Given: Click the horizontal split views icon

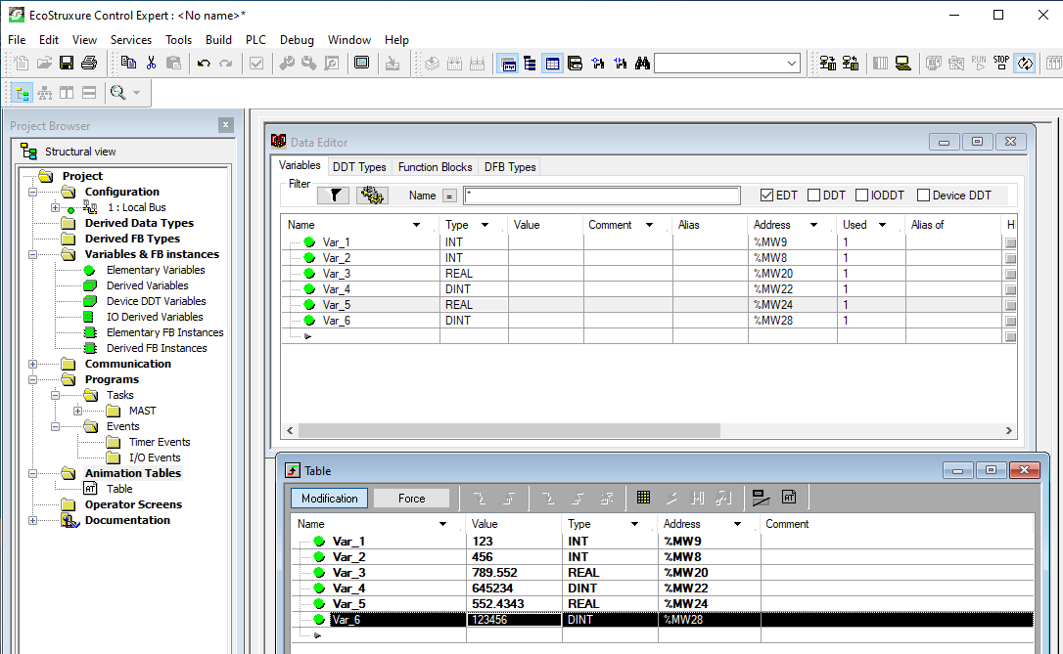Looking at the screenshot, I should tap(89, 93).
